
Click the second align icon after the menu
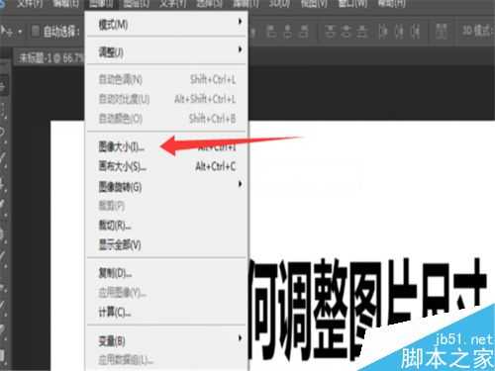click(x=288, y=32)
